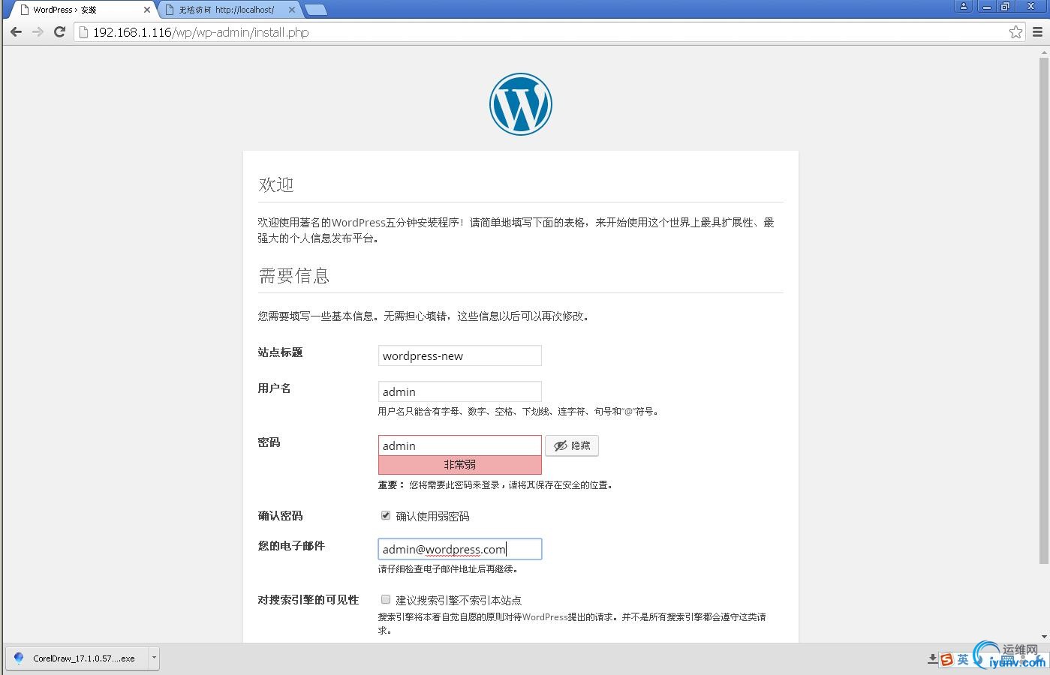Bookmark this page with the star icon

click(1015, 32)
